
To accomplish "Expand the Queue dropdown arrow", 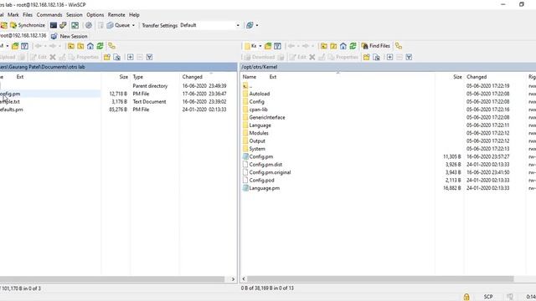I will click(x=133, y=25).
